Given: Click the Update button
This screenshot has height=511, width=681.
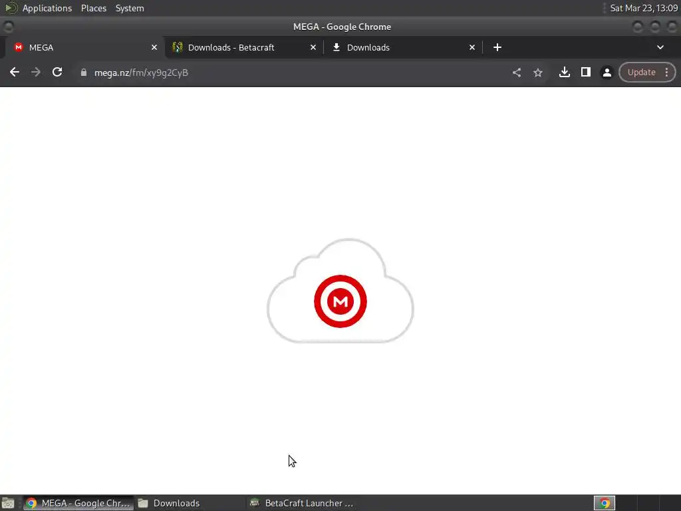Looking at the screenshot, I should pyautogui.click(x=641, y=73).
